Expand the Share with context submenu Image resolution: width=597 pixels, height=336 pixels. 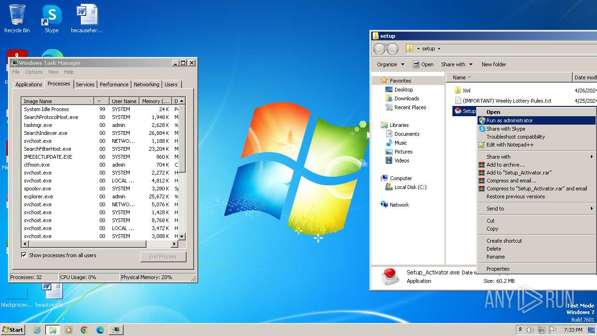pyautogui.click(x=536, y=157)
